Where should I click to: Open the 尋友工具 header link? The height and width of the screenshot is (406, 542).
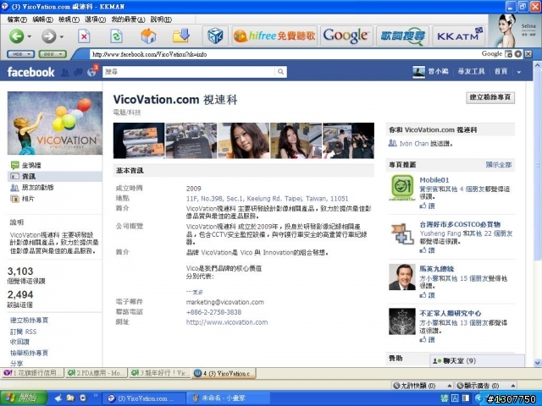click(x=471, y=71)
